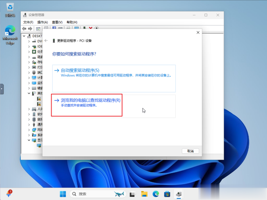Select the printer queue (打印) category icon
The height and width of the screenshot is (200, 267).
tap(34, 67)
